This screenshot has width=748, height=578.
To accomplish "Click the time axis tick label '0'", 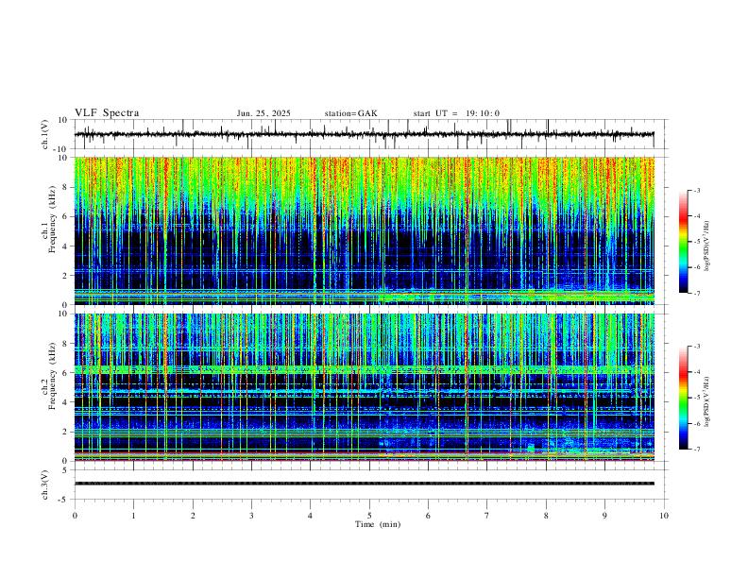I will (x=75, y=516).
